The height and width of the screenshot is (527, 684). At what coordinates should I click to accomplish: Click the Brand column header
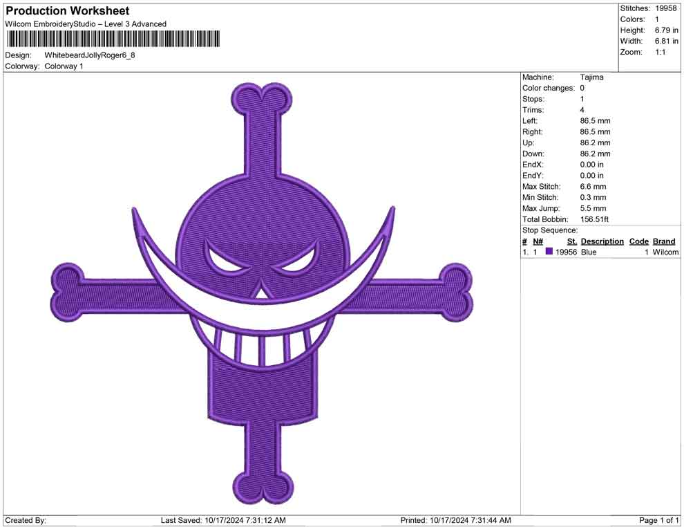pos(664,241)
